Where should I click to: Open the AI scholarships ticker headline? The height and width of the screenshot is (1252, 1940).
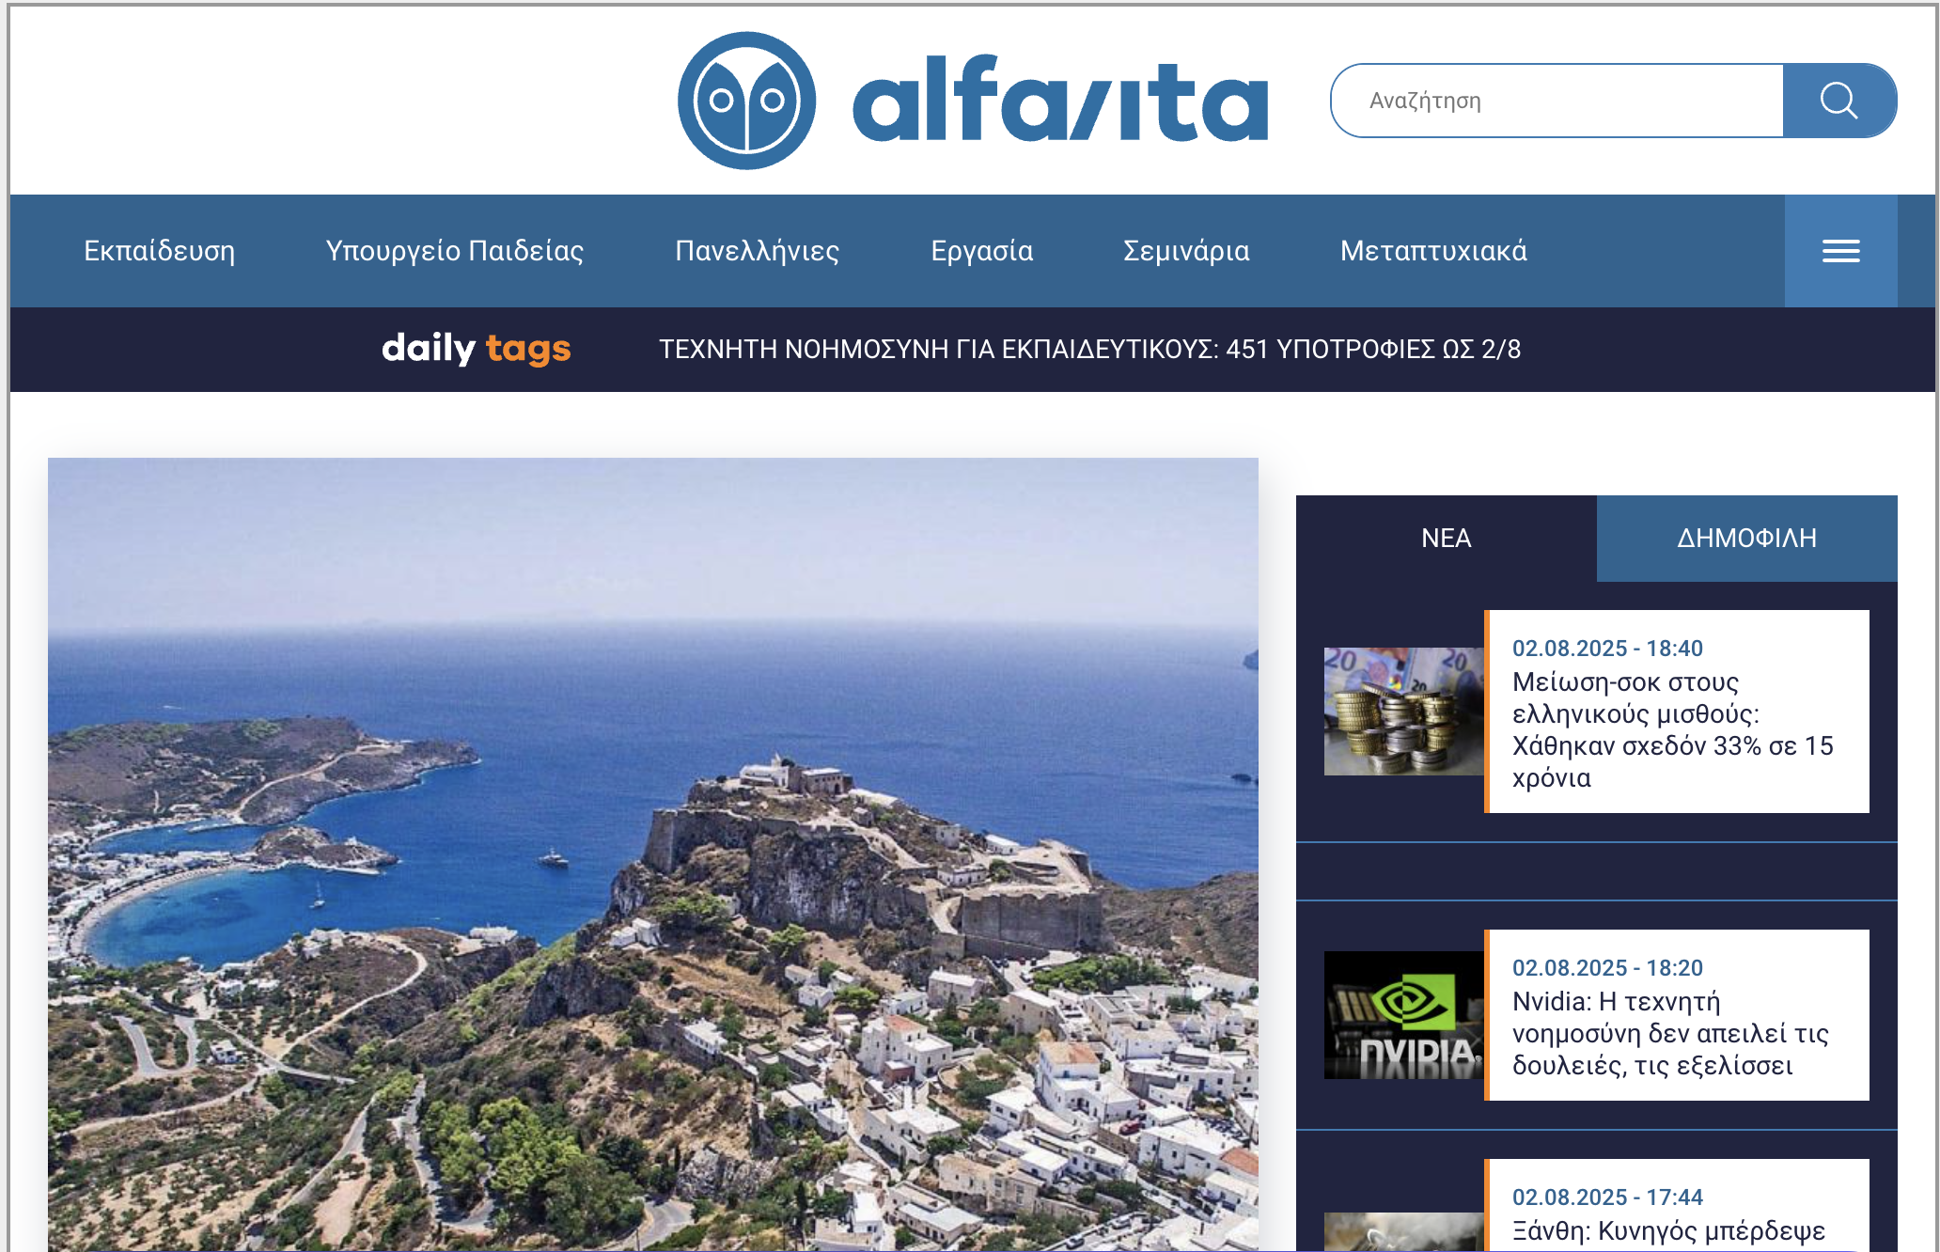point(1089,349)
